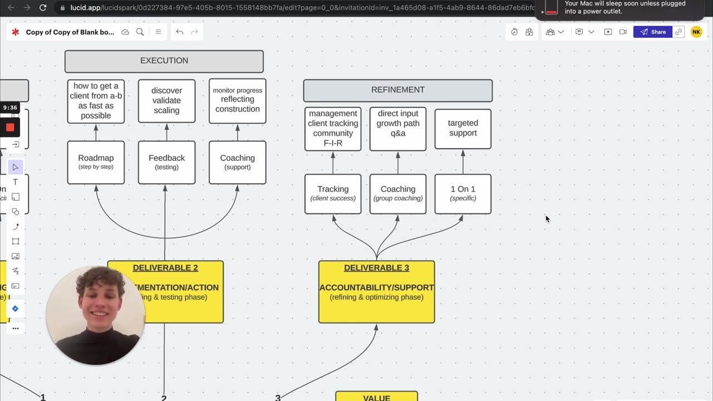Select the Text tool
The height and width of the screenshot is (401, 713).
15,182
